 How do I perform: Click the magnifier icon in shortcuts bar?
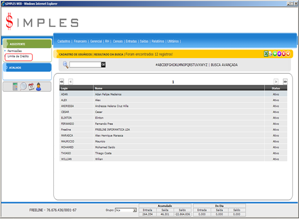pos(23,86)
